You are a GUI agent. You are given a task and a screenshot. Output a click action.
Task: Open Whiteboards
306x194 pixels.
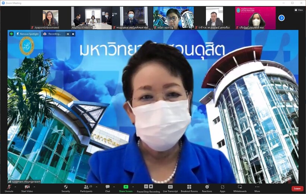[x=240, y=188]
